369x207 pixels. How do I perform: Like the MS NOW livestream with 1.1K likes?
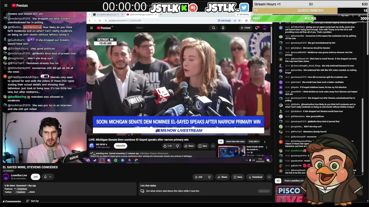(167, 146)
